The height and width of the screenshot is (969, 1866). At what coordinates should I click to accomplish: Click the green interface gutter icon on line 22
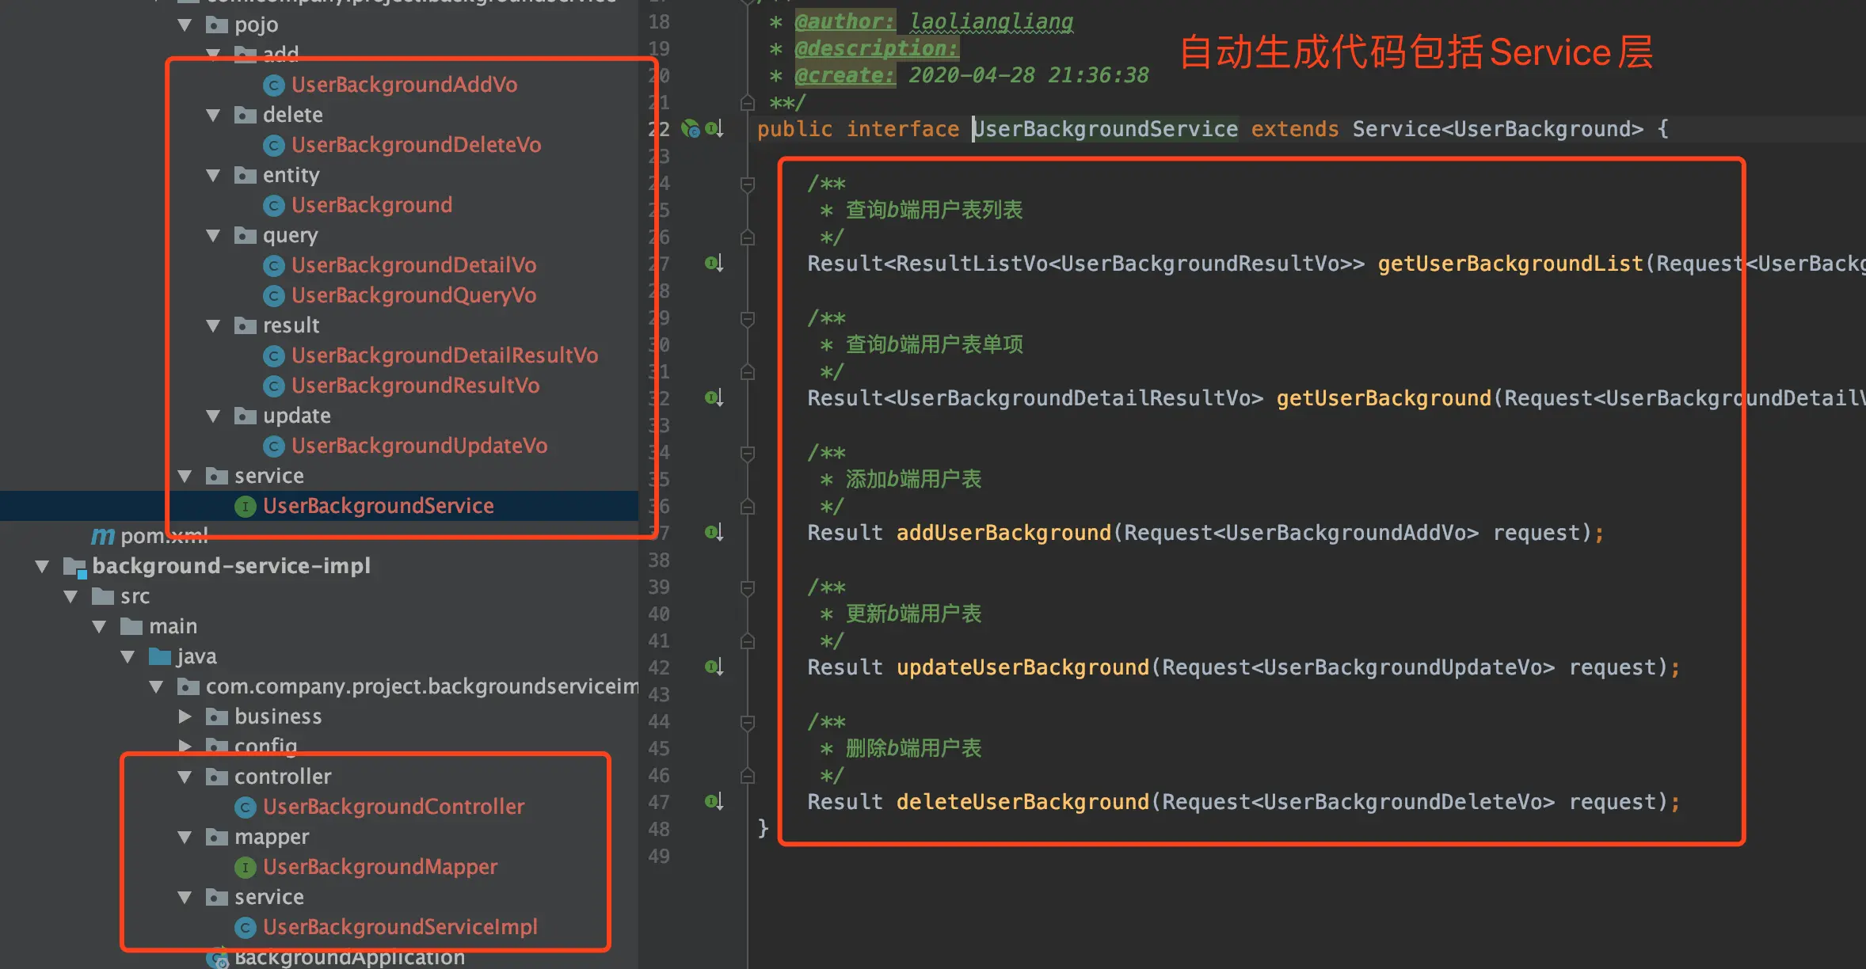click(692, 129)
